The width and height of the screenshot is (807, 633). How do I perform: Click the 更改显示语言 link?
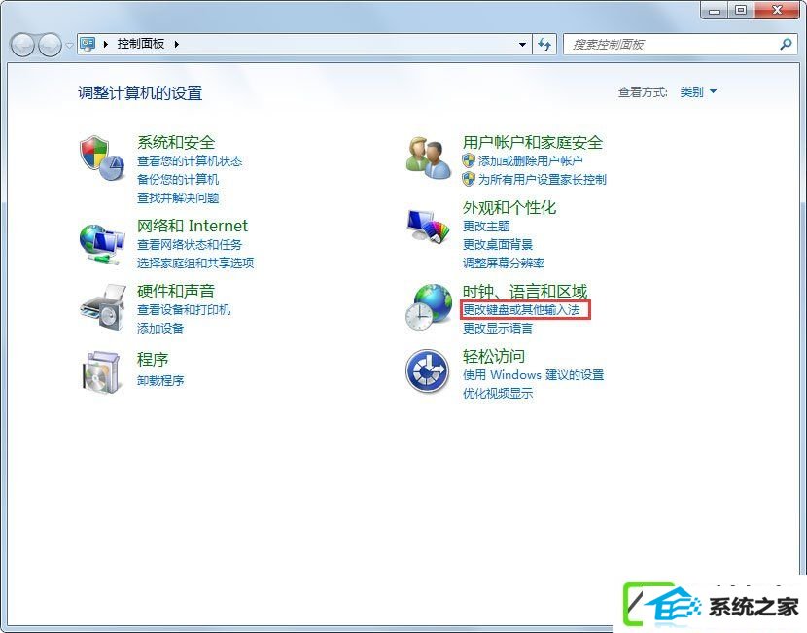498,329
